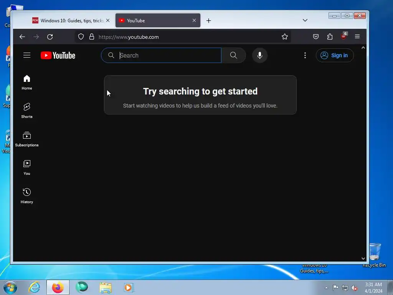Close the YouTube tab

click(x=194, y=20)
